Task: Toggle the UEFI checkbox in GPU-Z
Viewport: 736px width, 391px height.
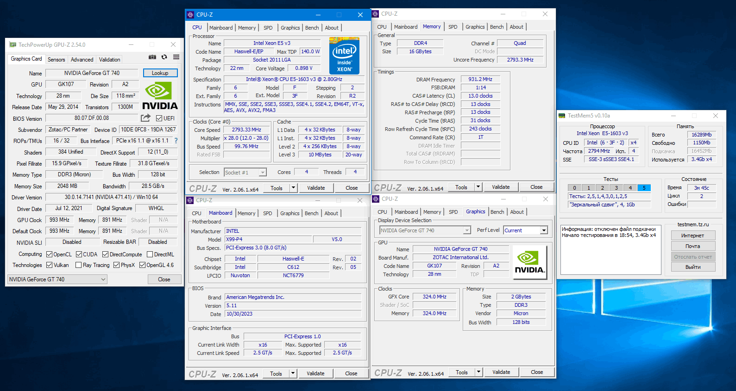Action: pyautogui.click(x=159, y=118)
